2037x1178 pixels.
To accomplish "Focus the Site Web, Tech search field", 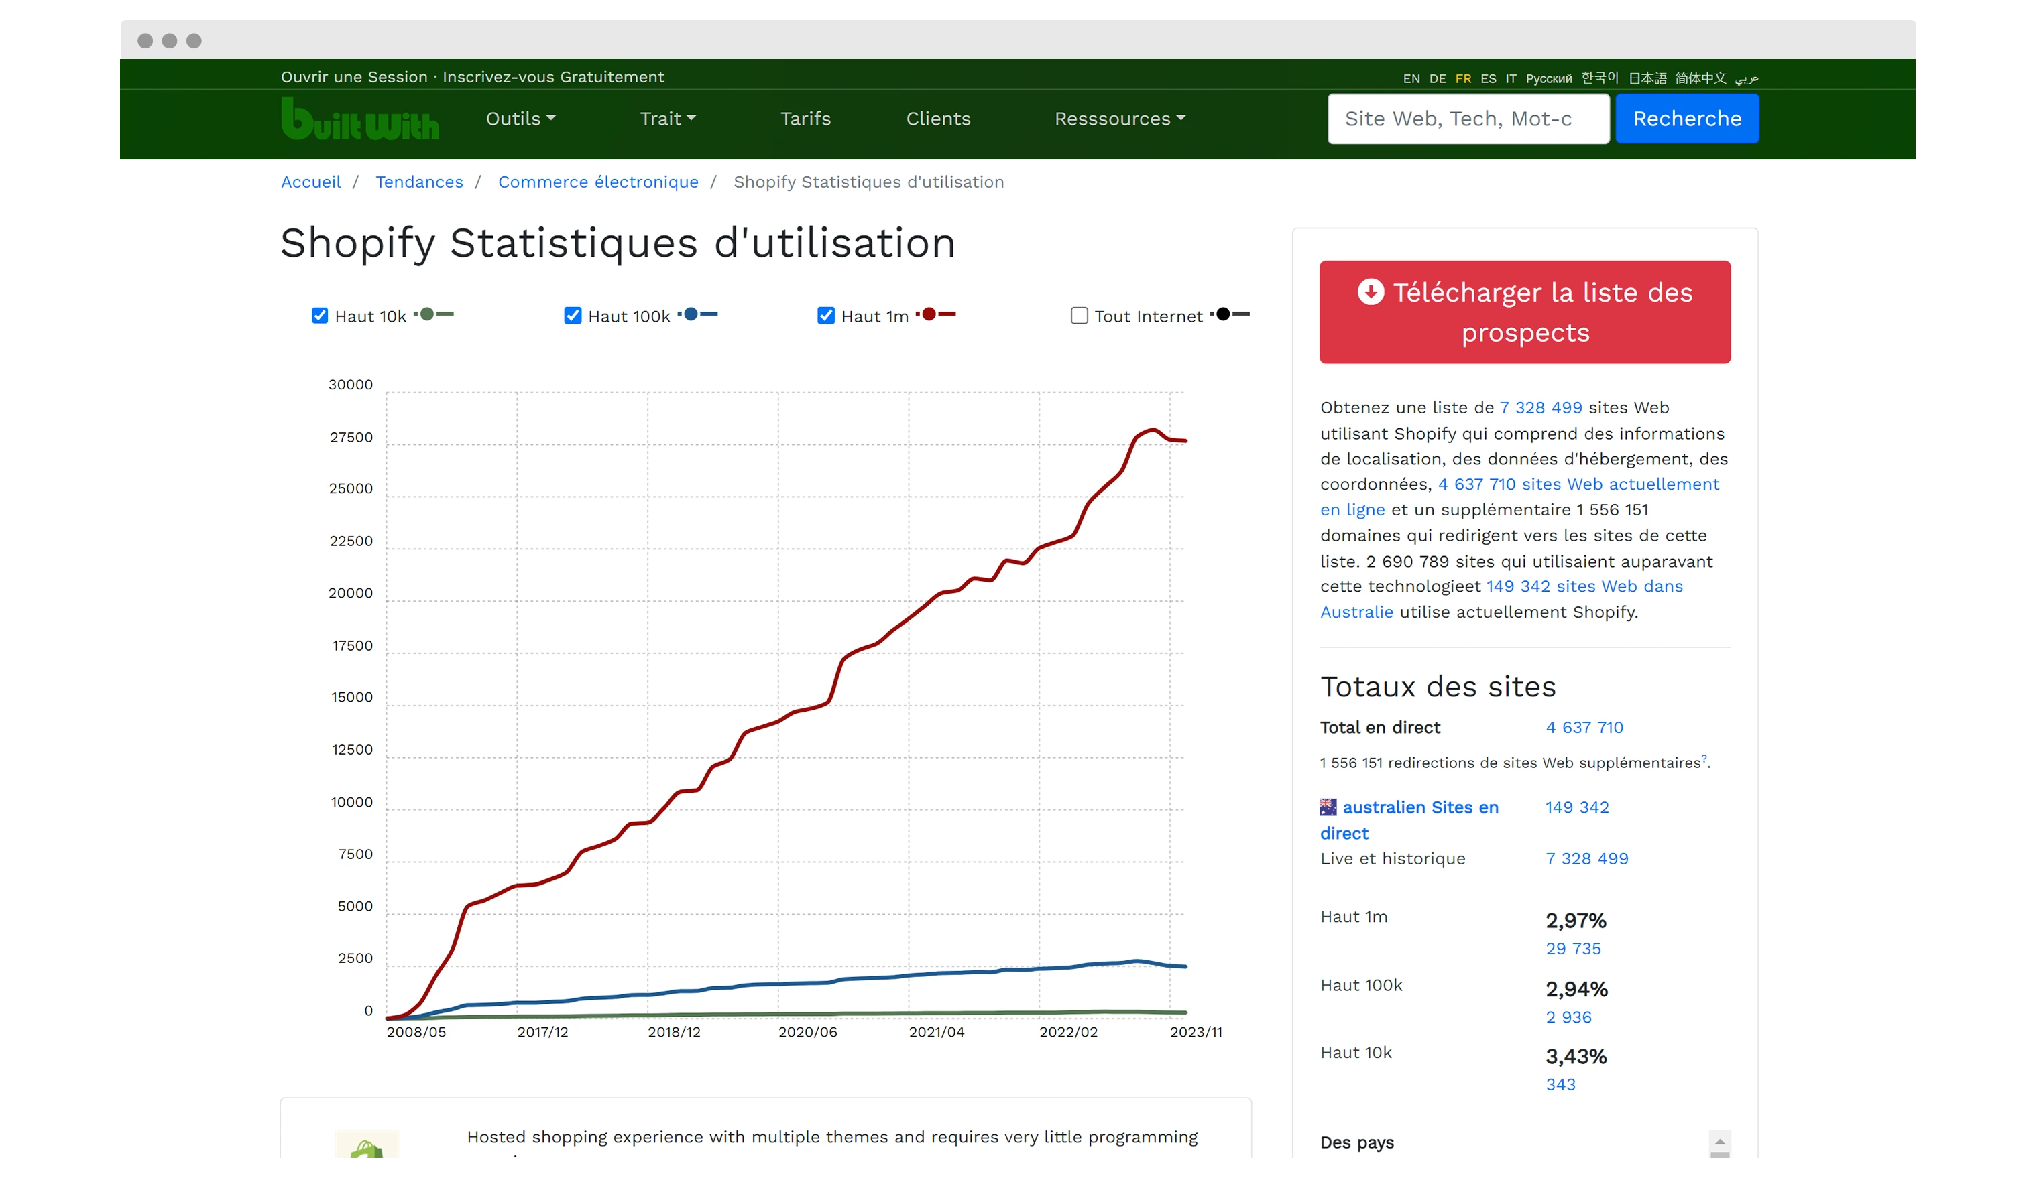I will [x=1468, y=119].
